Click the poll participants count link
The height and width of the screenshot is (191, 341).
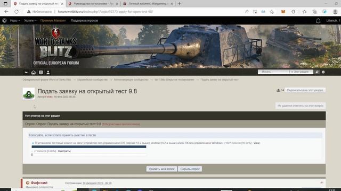point(121,124)
